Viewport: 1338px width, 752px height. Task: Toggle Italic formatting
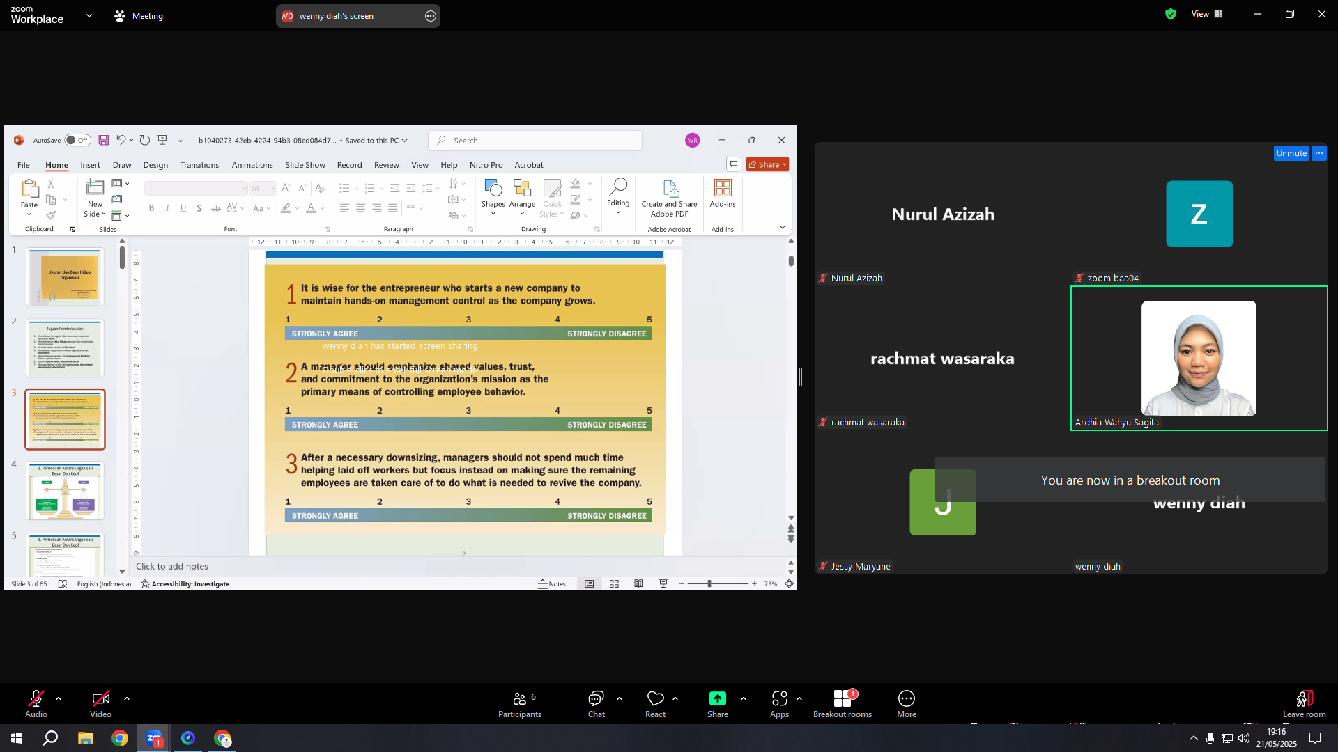click(167, 208)
